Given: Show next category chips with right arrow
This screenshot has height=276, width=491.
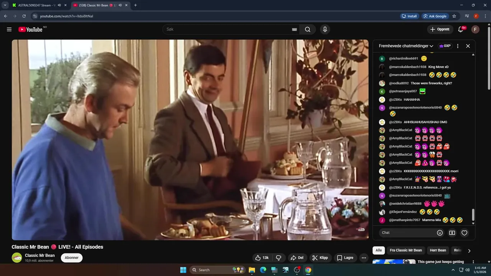Looking at the screenshot, I should (x=469, y=251).
